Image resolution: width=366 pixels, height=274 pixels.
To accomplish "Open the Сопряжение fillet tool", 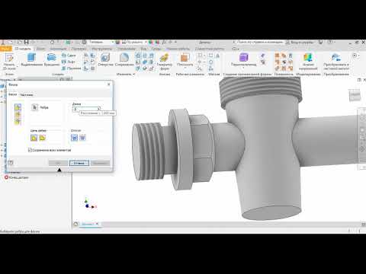I will (124, 60).
